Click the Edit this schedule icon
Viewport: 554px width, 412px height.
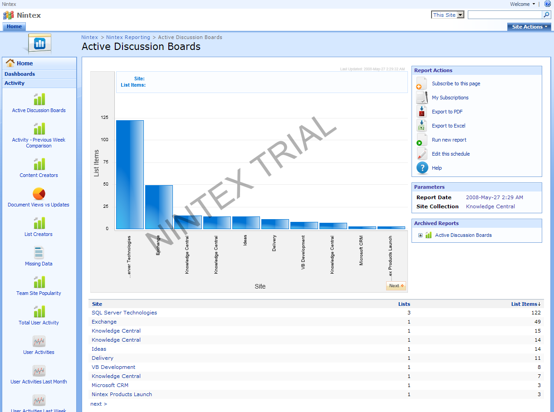[x=422, y=154]
